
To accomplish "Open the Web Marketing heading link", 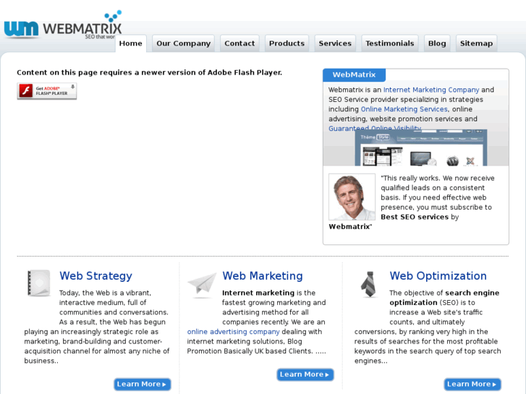I will (263, 276).
